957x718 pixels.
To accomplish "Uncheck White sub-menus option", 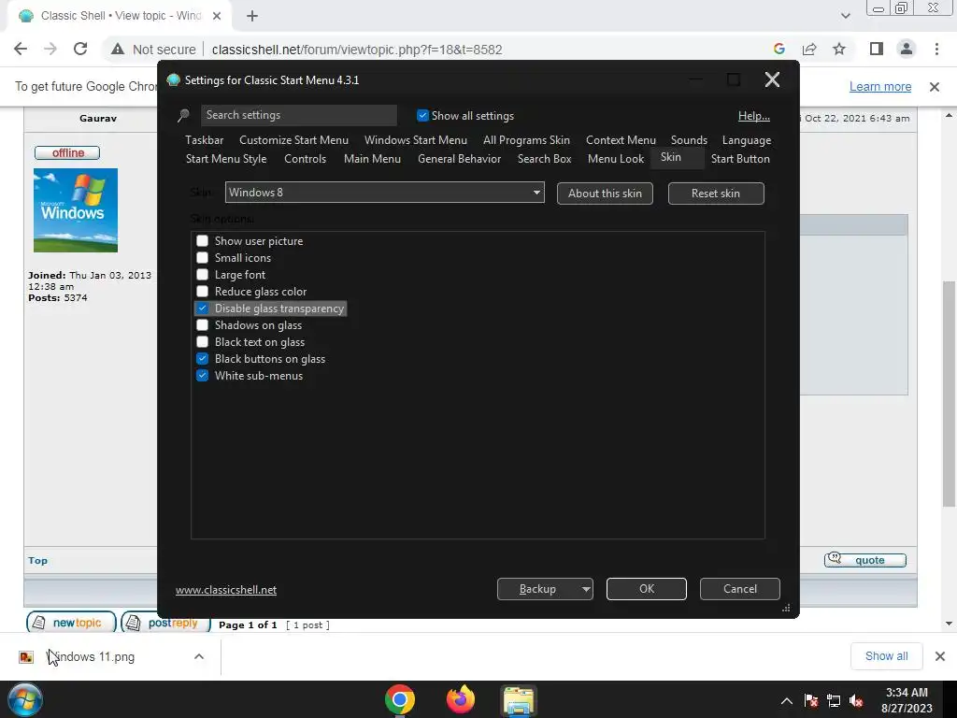I will [202, 376].
